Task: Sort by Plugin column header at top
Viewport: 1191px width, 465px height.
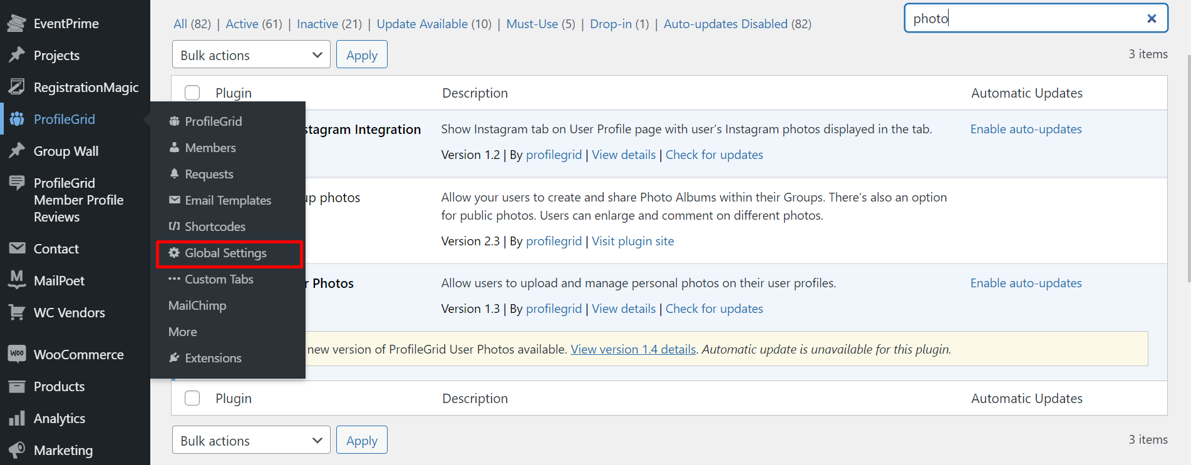Action: tap(234, 93)
